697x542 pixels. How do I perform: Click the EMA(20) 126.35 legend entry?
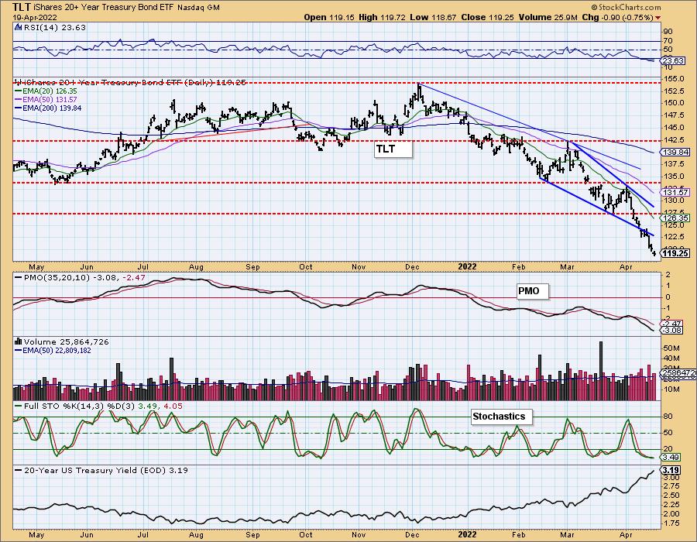50,91
